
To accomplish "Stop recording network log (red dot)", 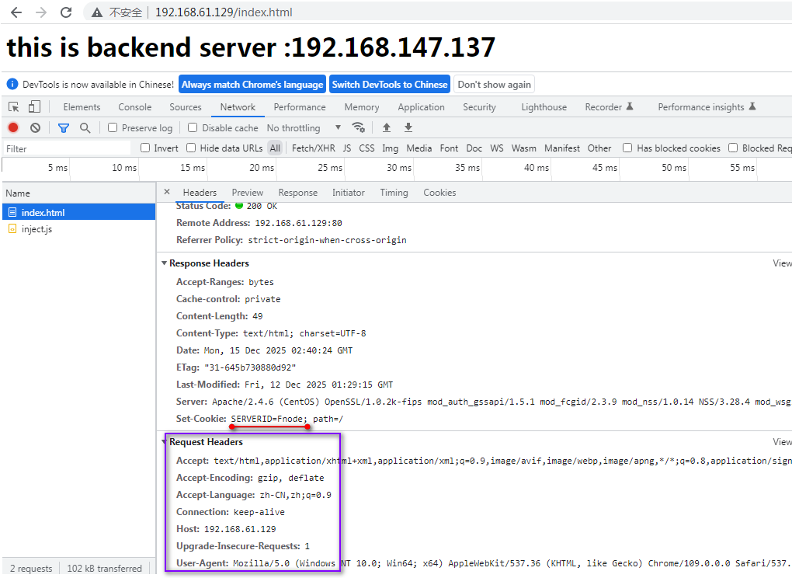I will (13, 128).
